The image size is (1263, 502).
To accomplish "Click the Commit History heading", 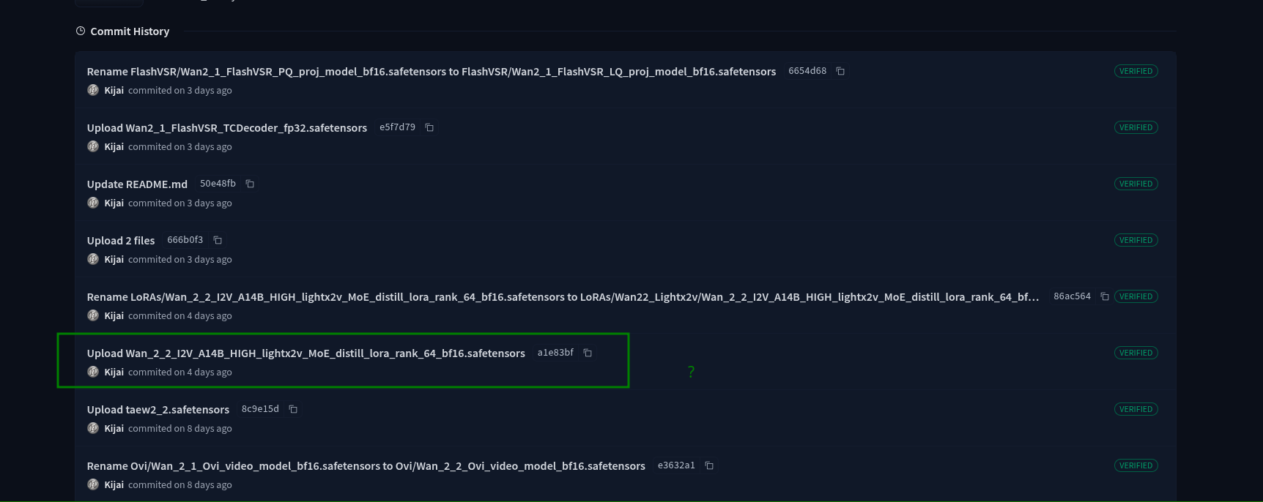I will tap(130, 31).
